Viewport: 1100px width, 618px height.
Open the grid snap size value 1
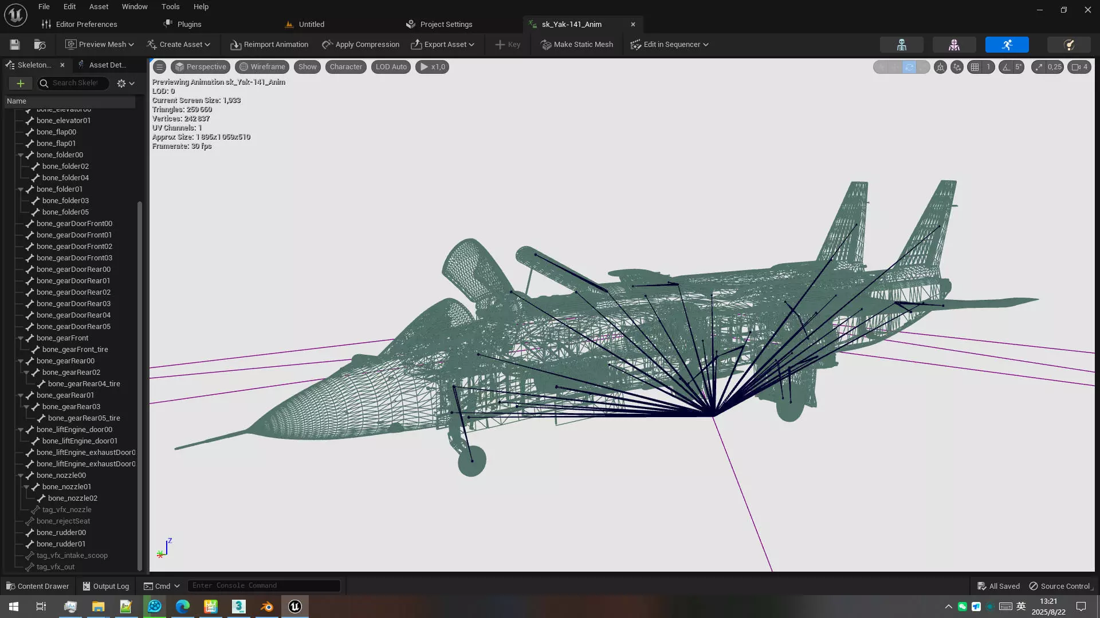988,67
